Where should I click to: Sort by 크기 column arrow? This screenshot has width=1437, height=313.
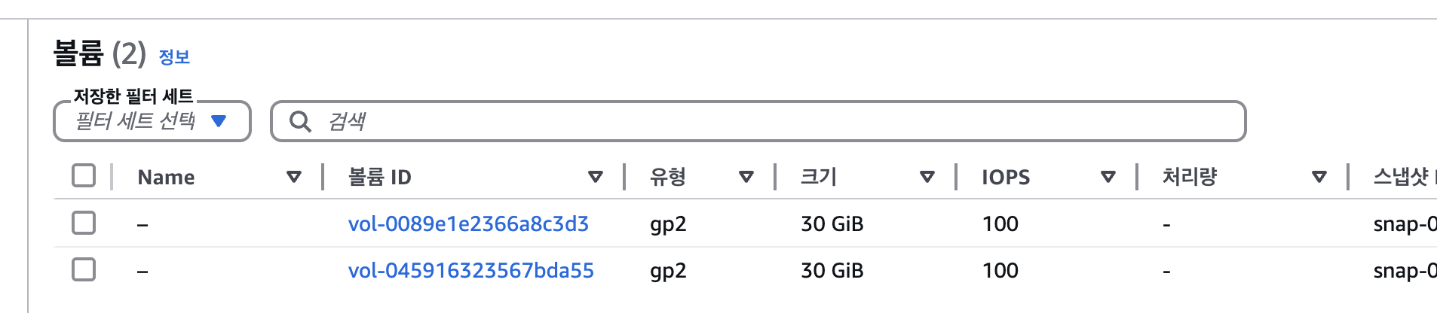coord(927,177)
